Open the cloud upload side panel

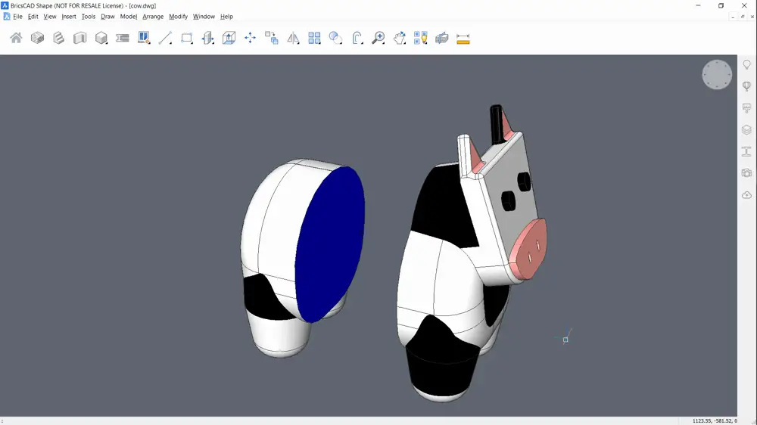(x=747, y=195)
